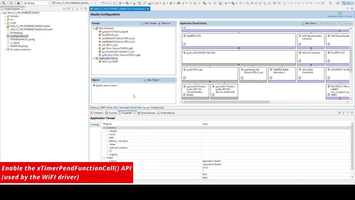Click info icon on g_spi0 SPI block
The width and height of the screenshot is (355, 200).
(184, 78)
